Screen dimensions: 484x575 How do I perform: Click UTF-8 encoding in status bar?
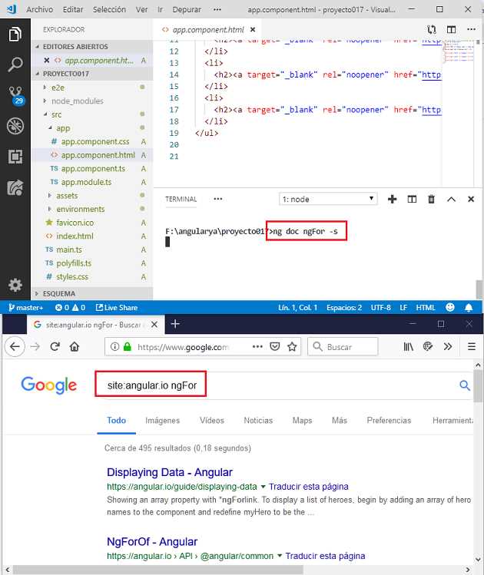[380, 307]
